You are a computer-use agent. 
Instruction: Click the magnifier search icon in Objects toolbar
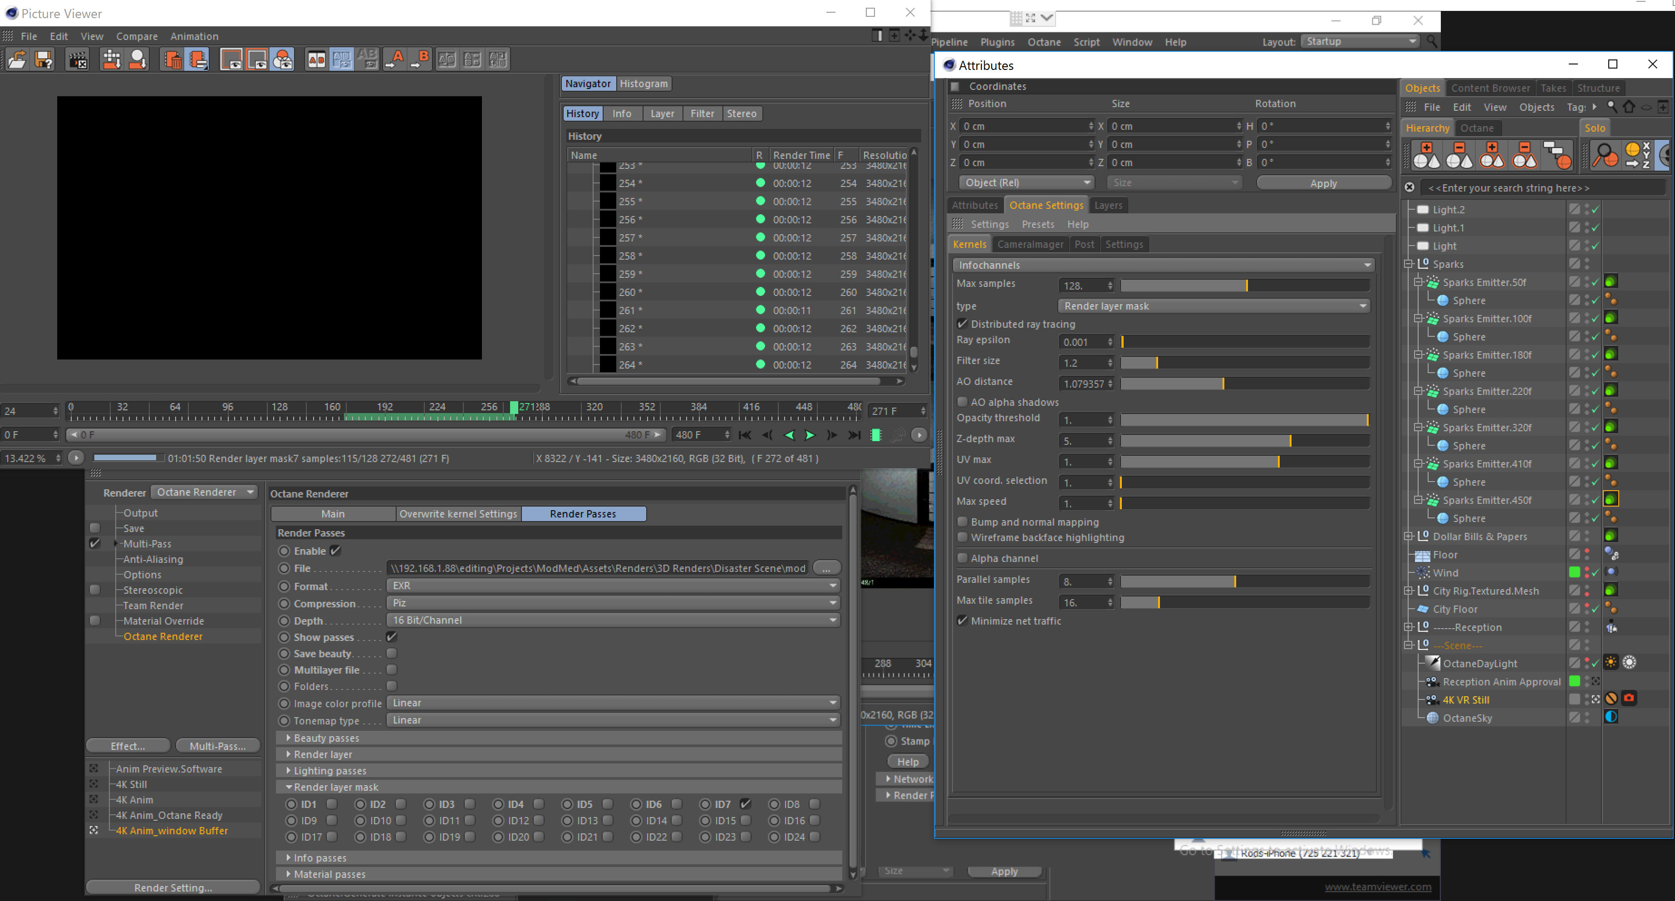tap(1611, 107)
